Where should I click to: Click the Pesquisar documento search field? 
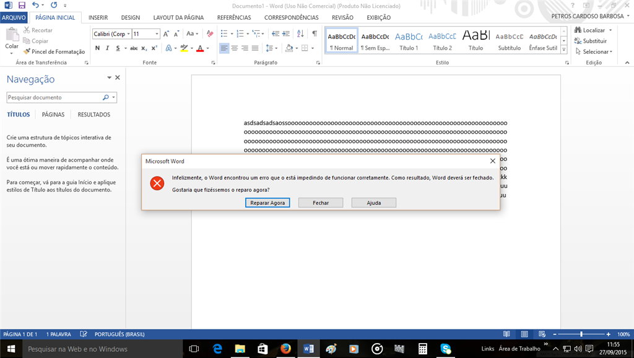[54, 97]
